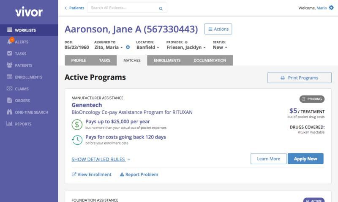Go back to Patients list

[x=74, y=8]
